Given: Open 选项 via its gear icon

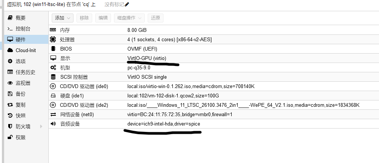Looking at the screenshot, I should [x=10, y=61].
